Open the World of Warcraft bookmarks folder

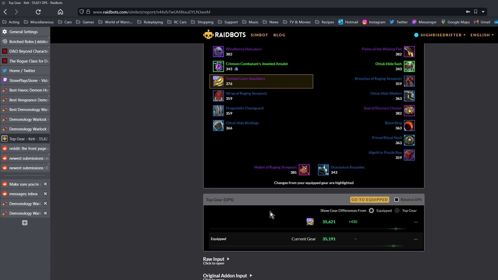click(x=116, y=22)
